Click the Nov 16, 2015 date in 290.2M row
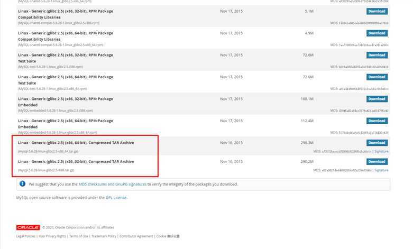Image resolution: width=413 pixels, height=249 pixels. (231, 162)
